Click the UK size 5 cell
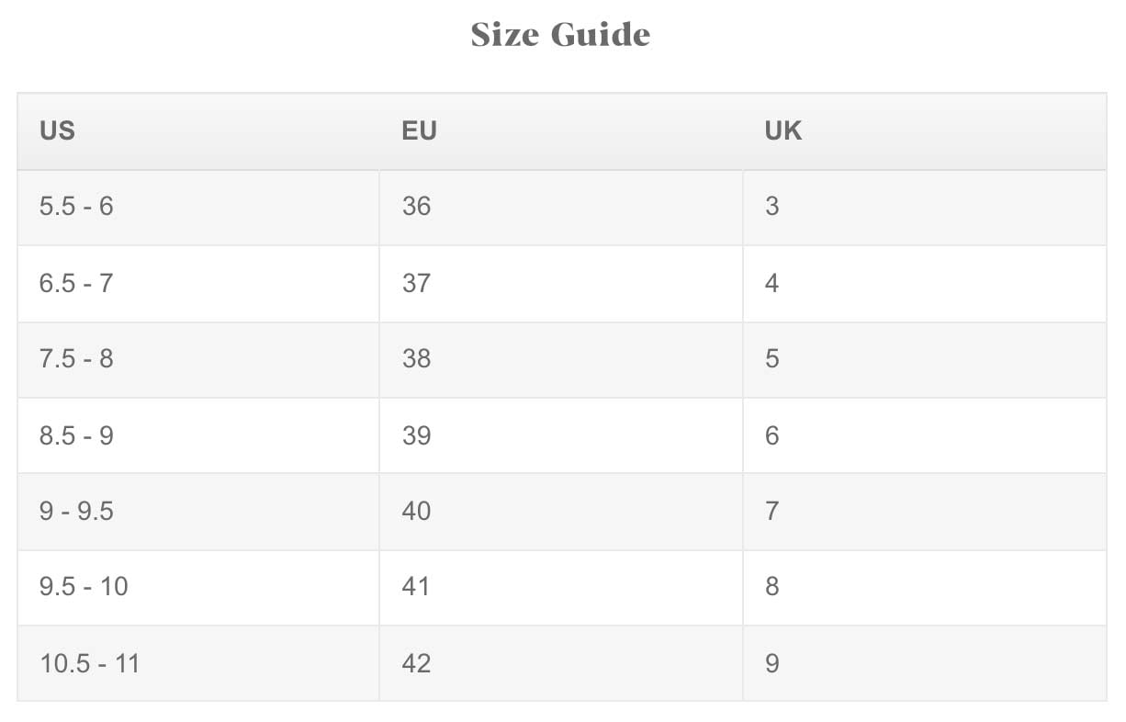 [x=771, y=359]
